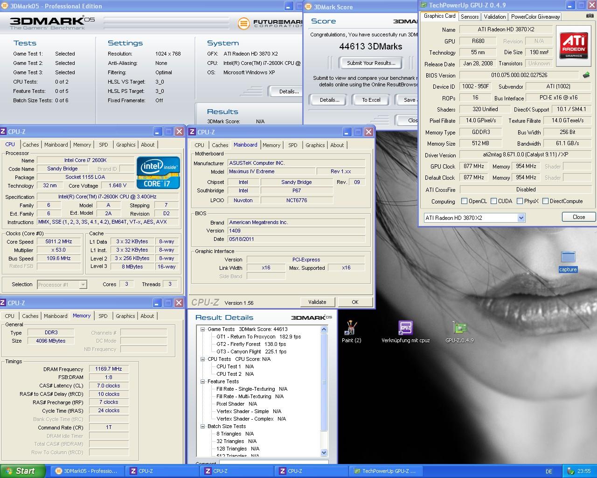Click the Result Details scrollbar up arrow
The image size is (597, 478).
coord(324,330)
